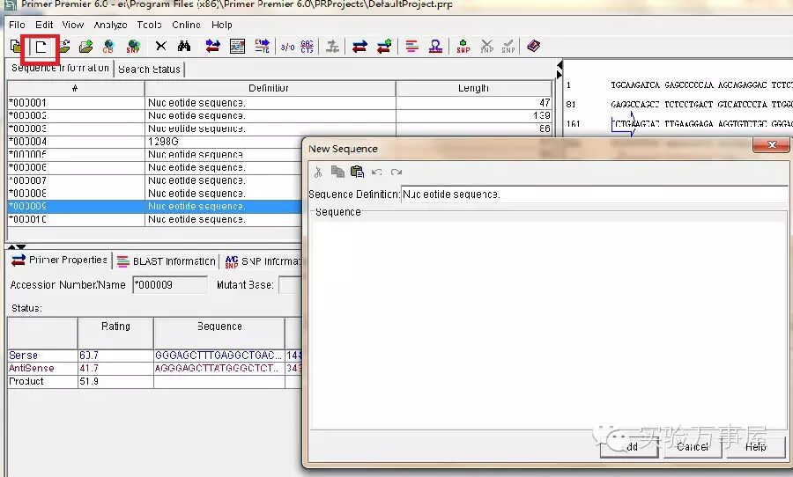The width and height of the screenshot is (793, 477).
Task: Click the green plus SNP icon
Action: tap(463, 47)
